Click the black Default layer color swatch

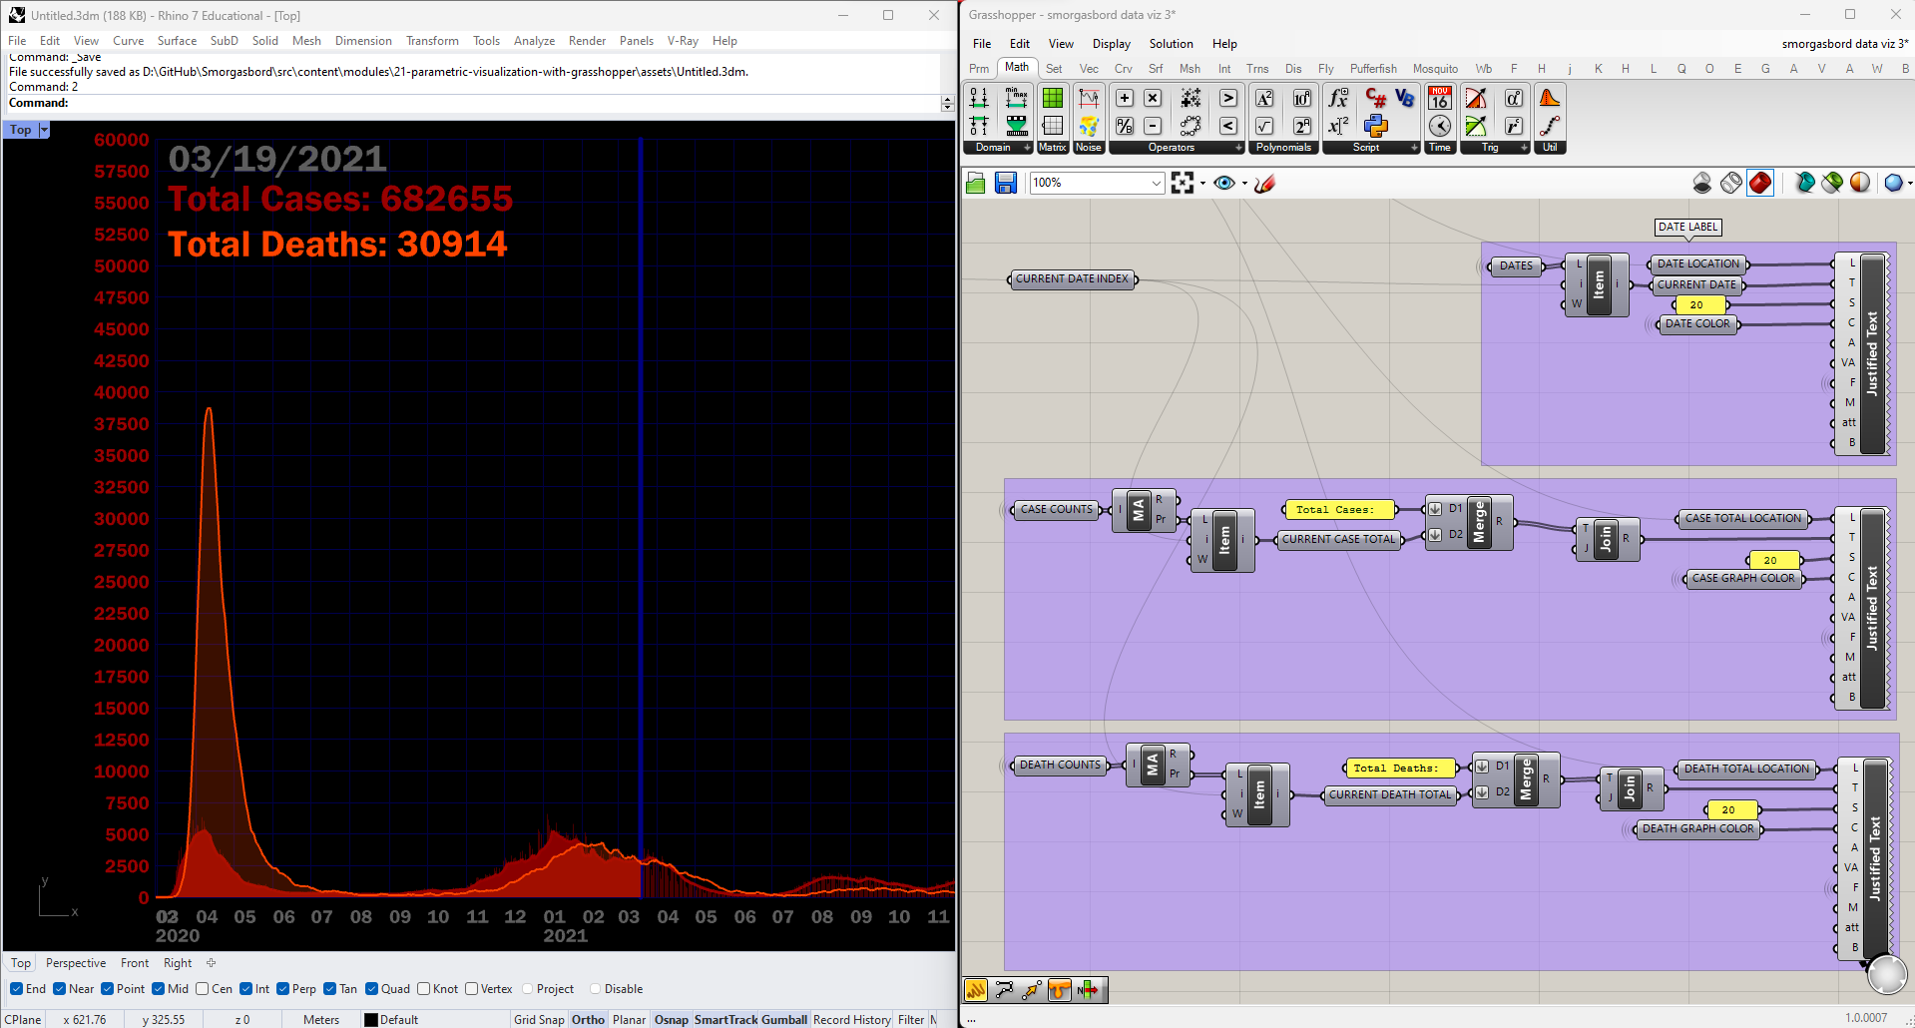tap(371, 1020)
